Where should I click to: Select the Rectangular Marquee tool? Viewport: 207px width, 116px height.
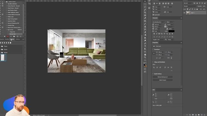pyautogui.click(x=145, y=4)
